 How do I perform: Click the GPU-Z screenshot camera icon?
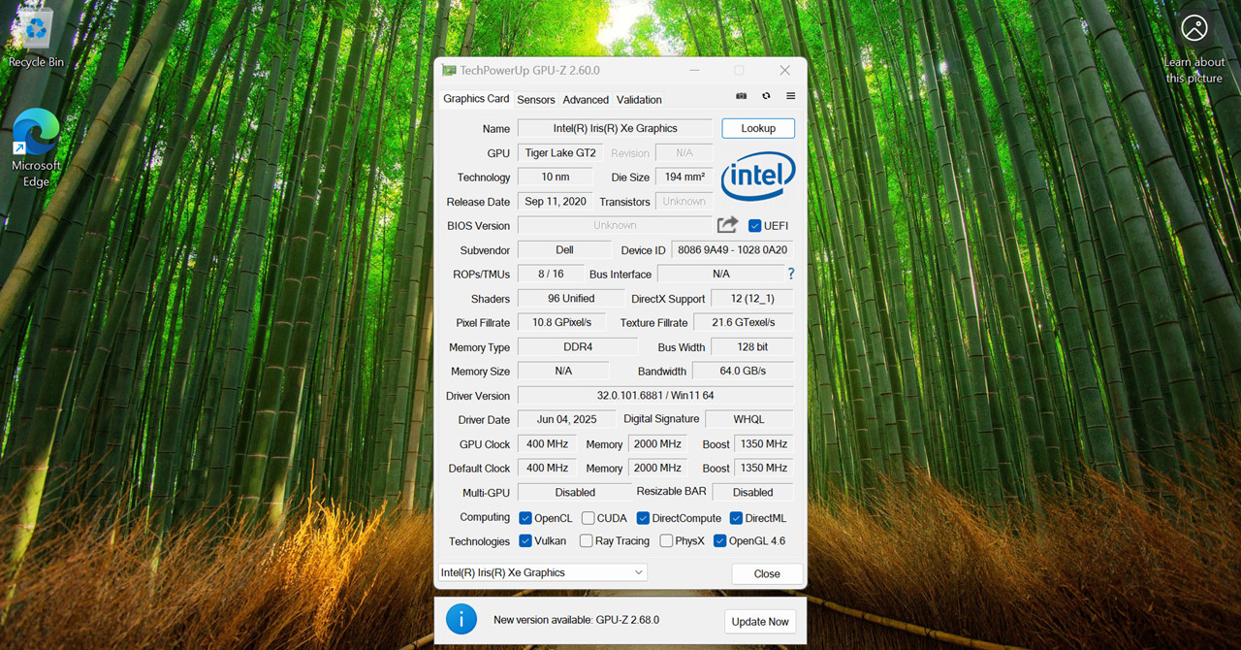742,96
